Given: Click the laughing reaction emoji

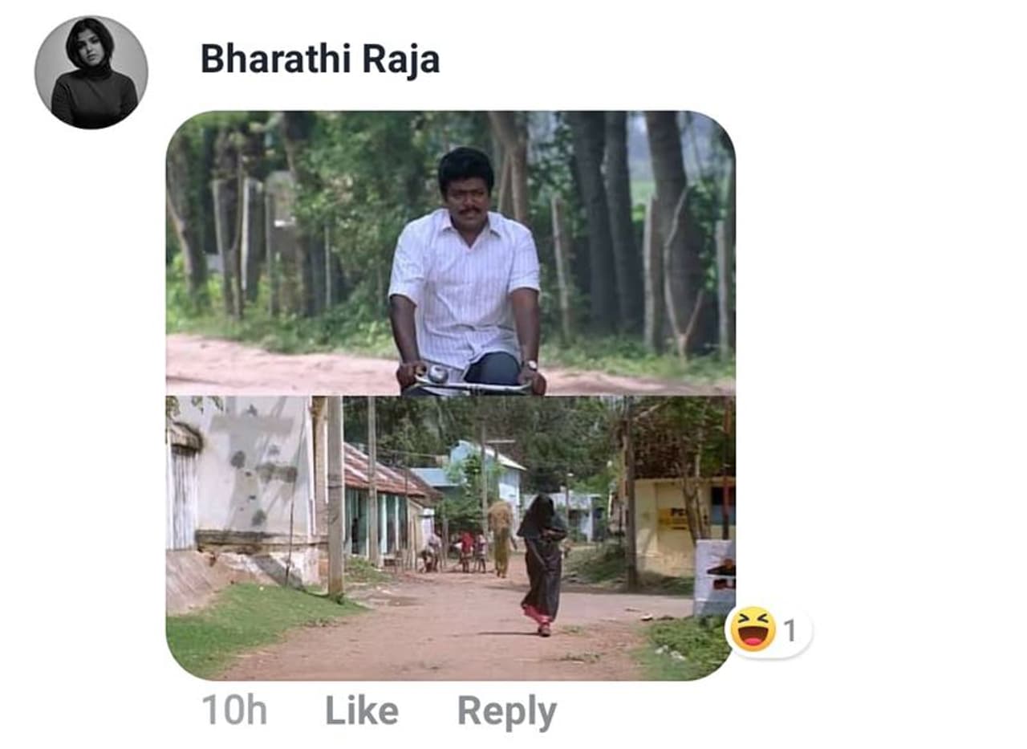Looking at the screenshot, I should click(753, 629).
